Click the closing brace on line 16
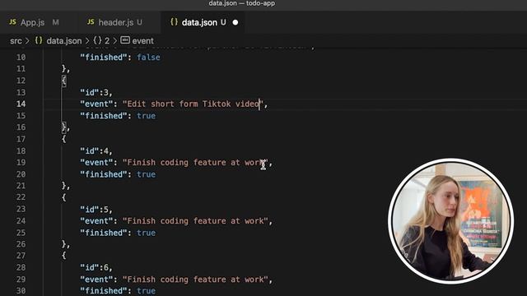Screen dimensions: 527x296 pyautogui.click(x=64, y=127)
